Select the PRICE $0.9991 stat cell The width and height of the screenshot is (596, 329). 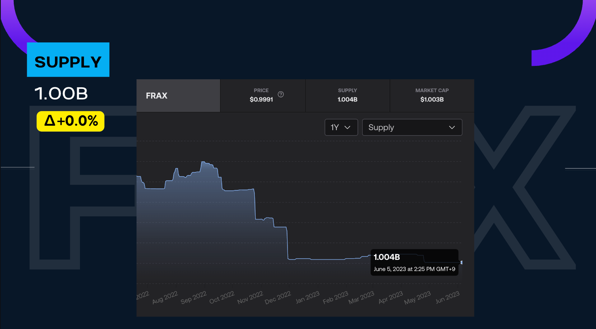point(262,96)
